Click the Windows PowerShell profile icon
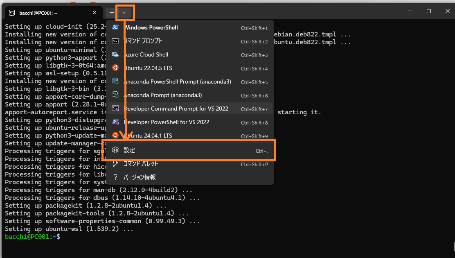This screenshot has width=455, height=258. [115, 27]
